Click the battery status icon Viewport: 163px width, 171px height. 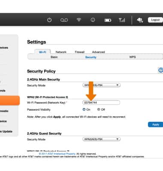click(x=108, y=20)
